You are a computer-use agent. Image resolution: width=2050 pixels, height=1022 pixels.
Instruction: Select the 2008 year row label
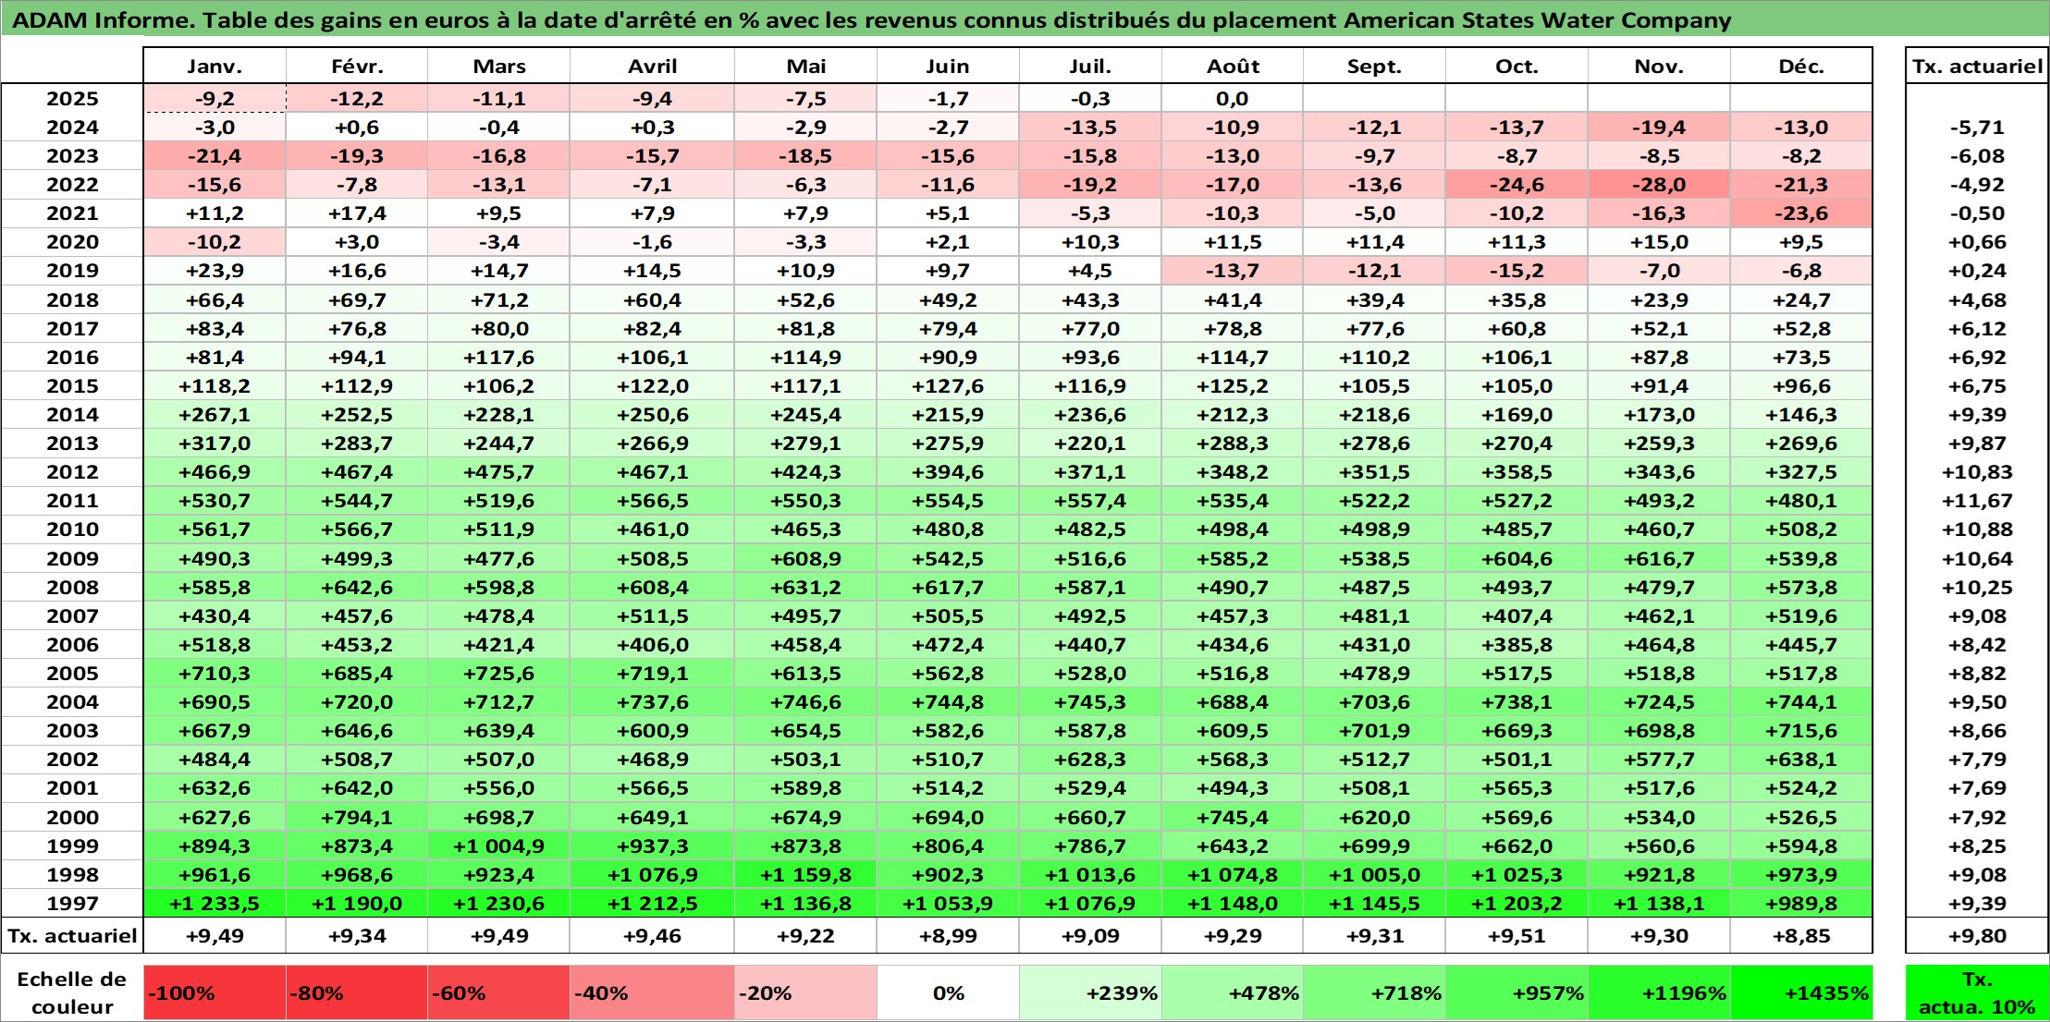pyautogui.click(x=72, y=588)
